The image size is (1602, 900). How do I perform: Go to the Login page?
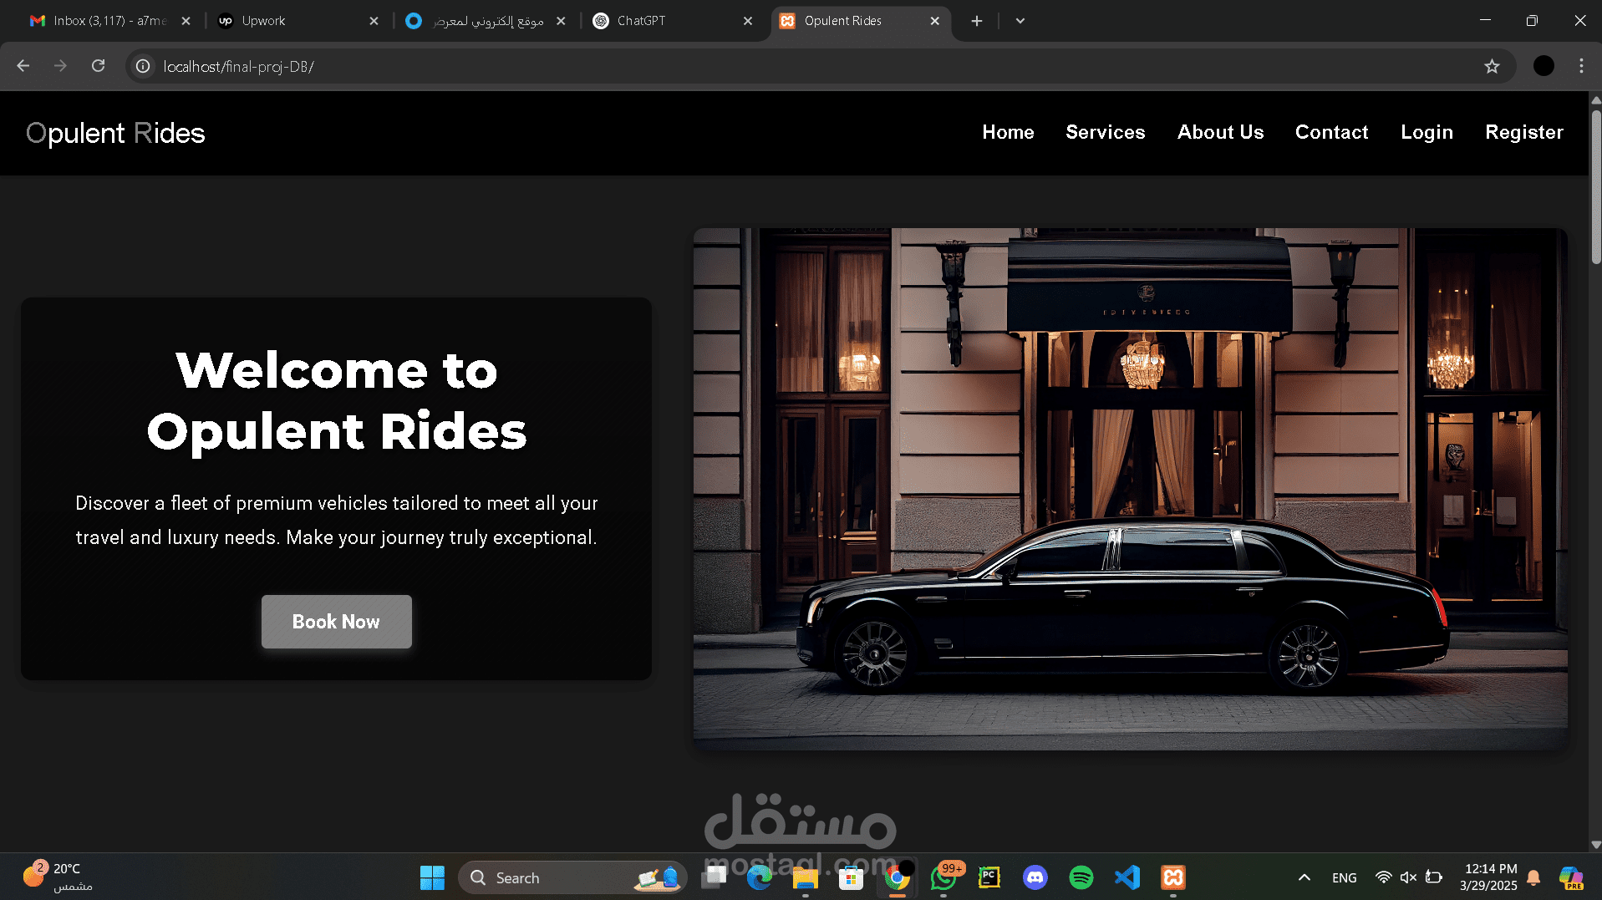coord(1427,132)
